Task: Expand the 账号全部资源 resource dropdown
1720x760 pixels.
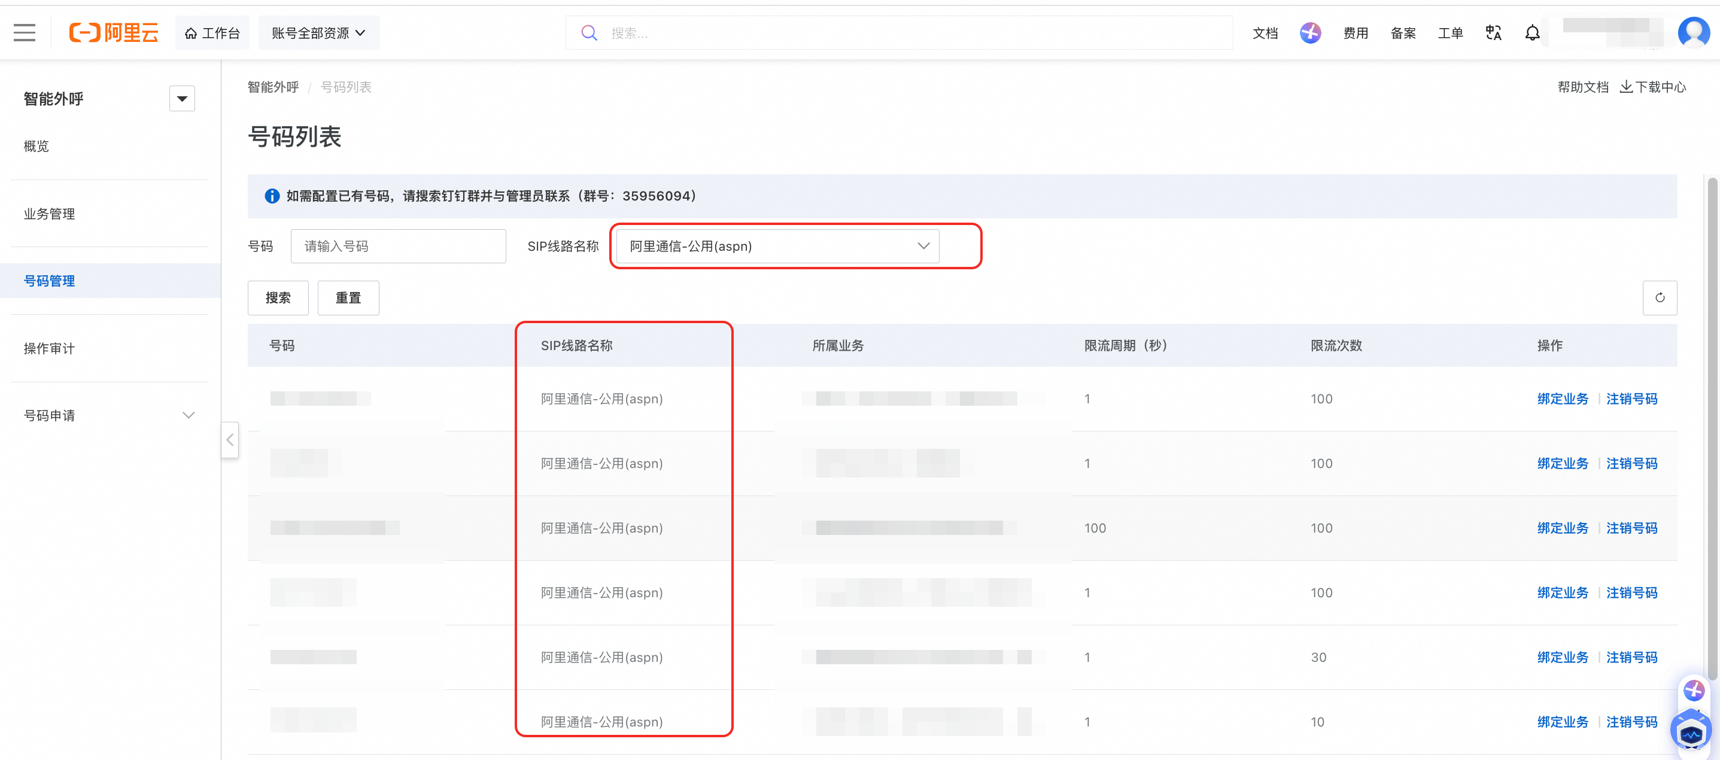Action: (x=318, y=33)
